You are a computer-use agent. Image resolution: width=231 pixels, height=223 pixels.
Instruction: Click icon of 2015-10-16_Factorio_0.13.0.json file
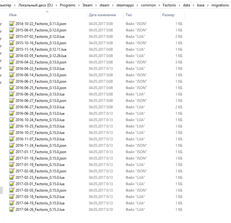12,43
